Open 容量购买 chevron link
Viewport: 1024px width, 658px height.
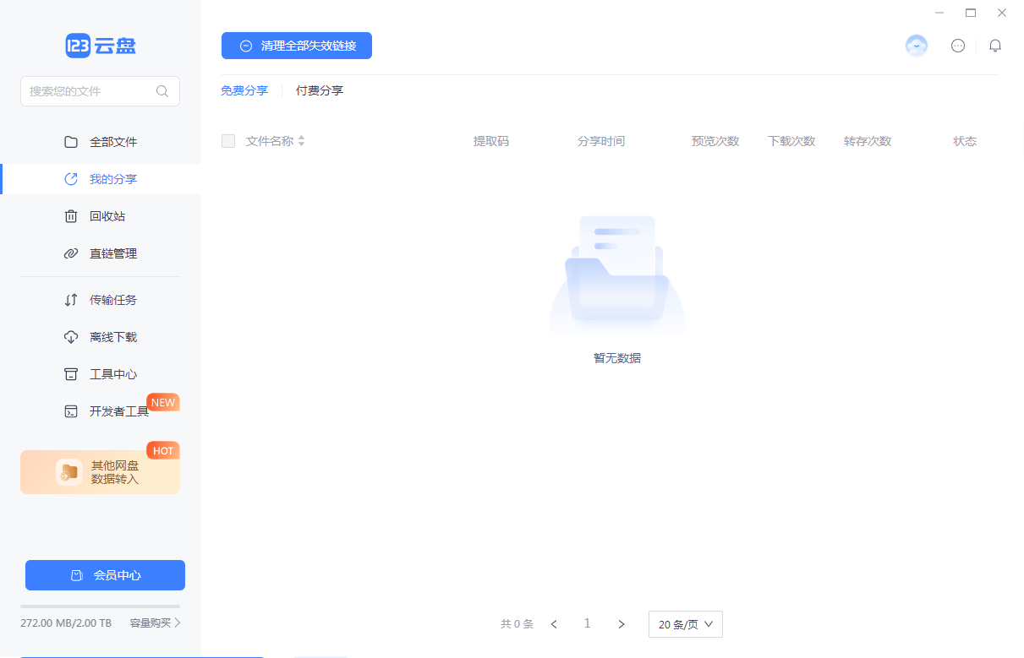click(156, 623)
